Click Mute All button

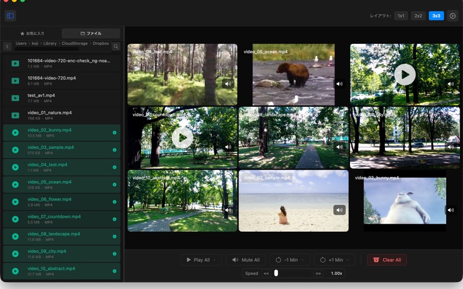coord(245,260)
